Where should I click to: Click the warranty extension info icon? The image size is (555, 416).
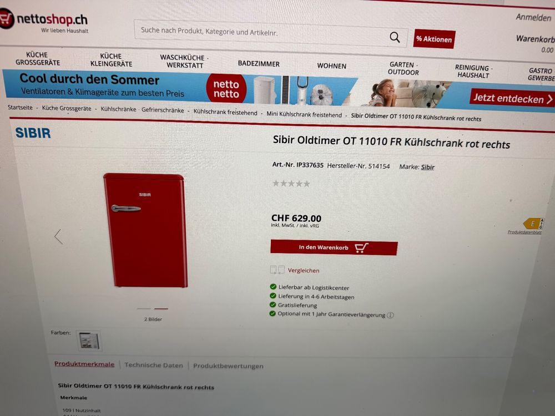[x=390, y=315]
